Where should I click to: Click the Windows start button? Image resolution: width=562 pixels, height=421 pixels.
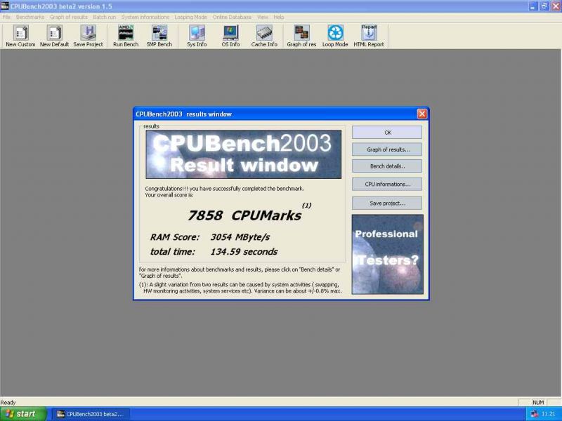(x=23, y=414)
